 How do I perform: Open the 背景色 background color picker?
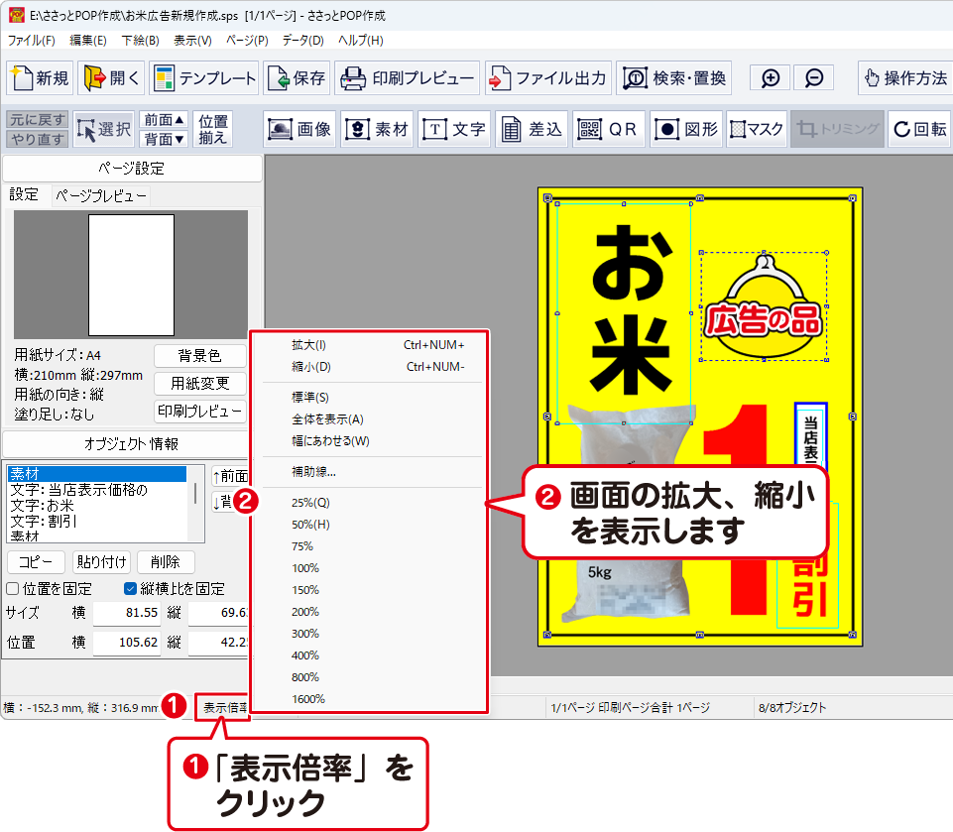(x=200, y=356)
